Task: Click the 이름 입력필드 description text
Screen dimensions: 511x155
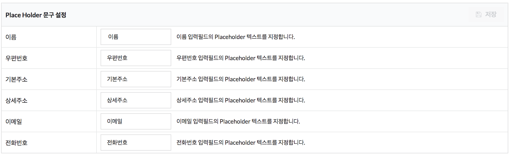Action: click(236, 37)
